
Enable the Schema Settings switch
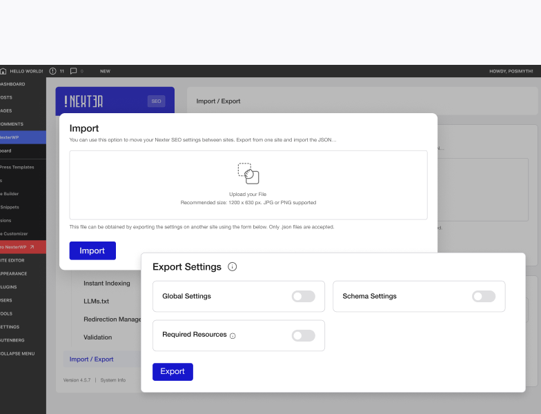coord(484,297)
